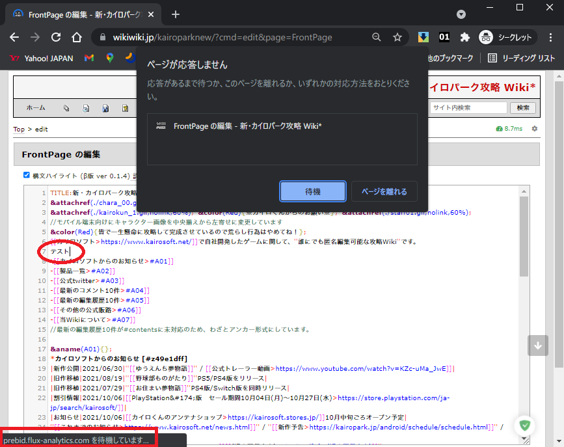Open the zoom magnifier in address bar

point(376,37)
